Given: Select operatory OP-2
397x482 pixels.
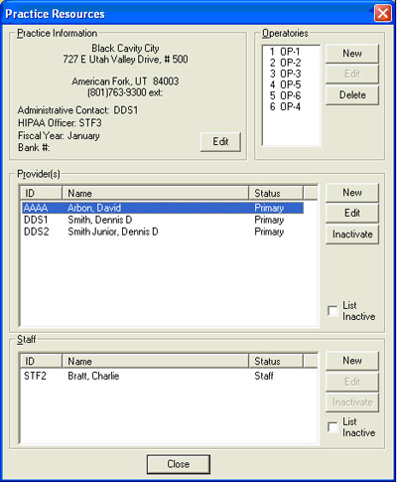Looking at the screenshot, I should point(285,63).
